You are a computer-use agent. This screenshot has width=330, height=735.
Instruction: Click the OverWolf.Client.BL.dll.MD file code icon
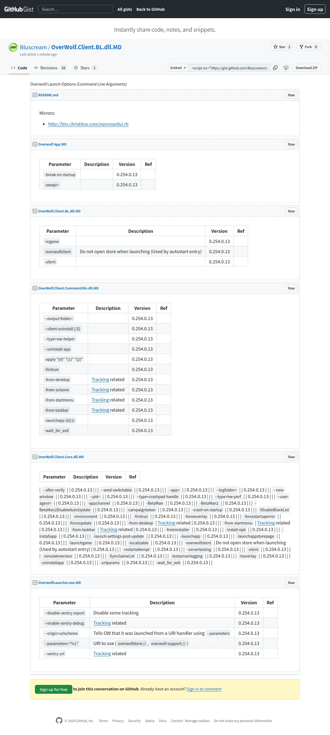point(35,211)
